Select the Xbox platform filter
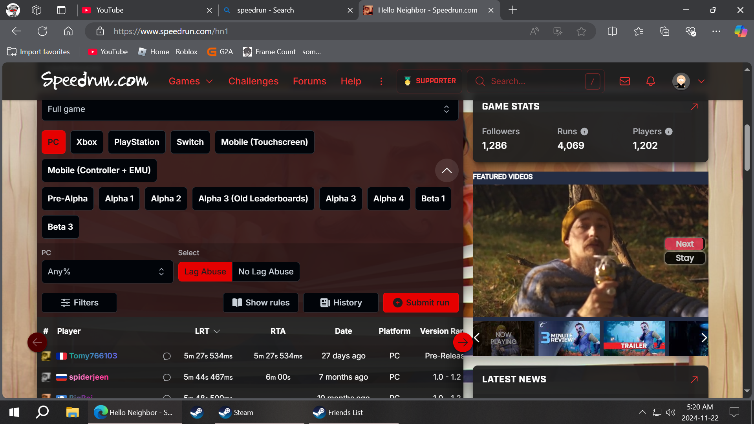The width and height of the screenshot is (754, 424). [86, 142]
